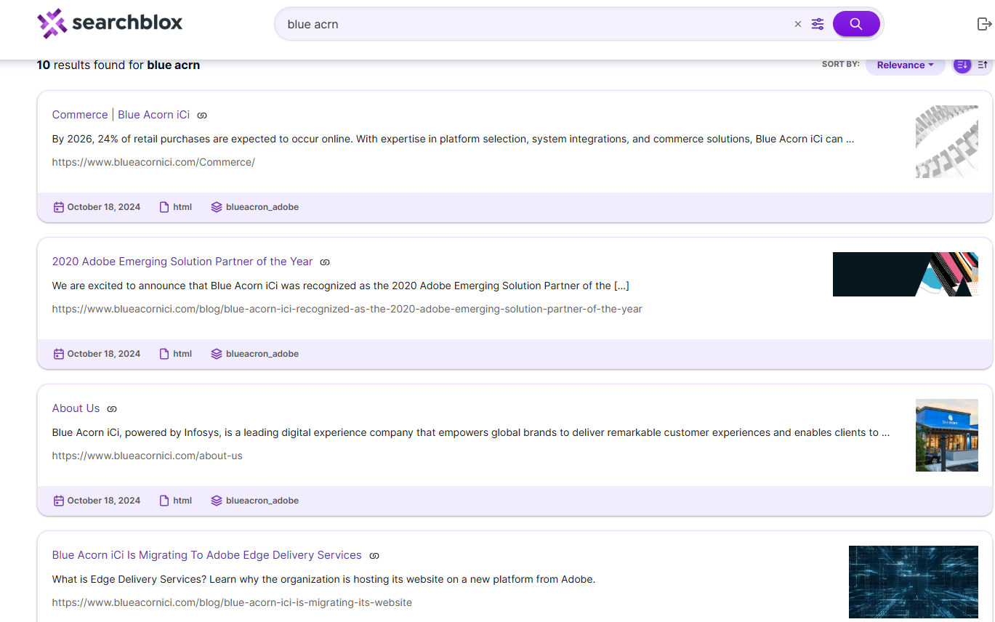Open Commerce | Blue Acorn iCi result
Viewport: 995px width, 622px height.
pyautogui.click(x=121, y=115)
